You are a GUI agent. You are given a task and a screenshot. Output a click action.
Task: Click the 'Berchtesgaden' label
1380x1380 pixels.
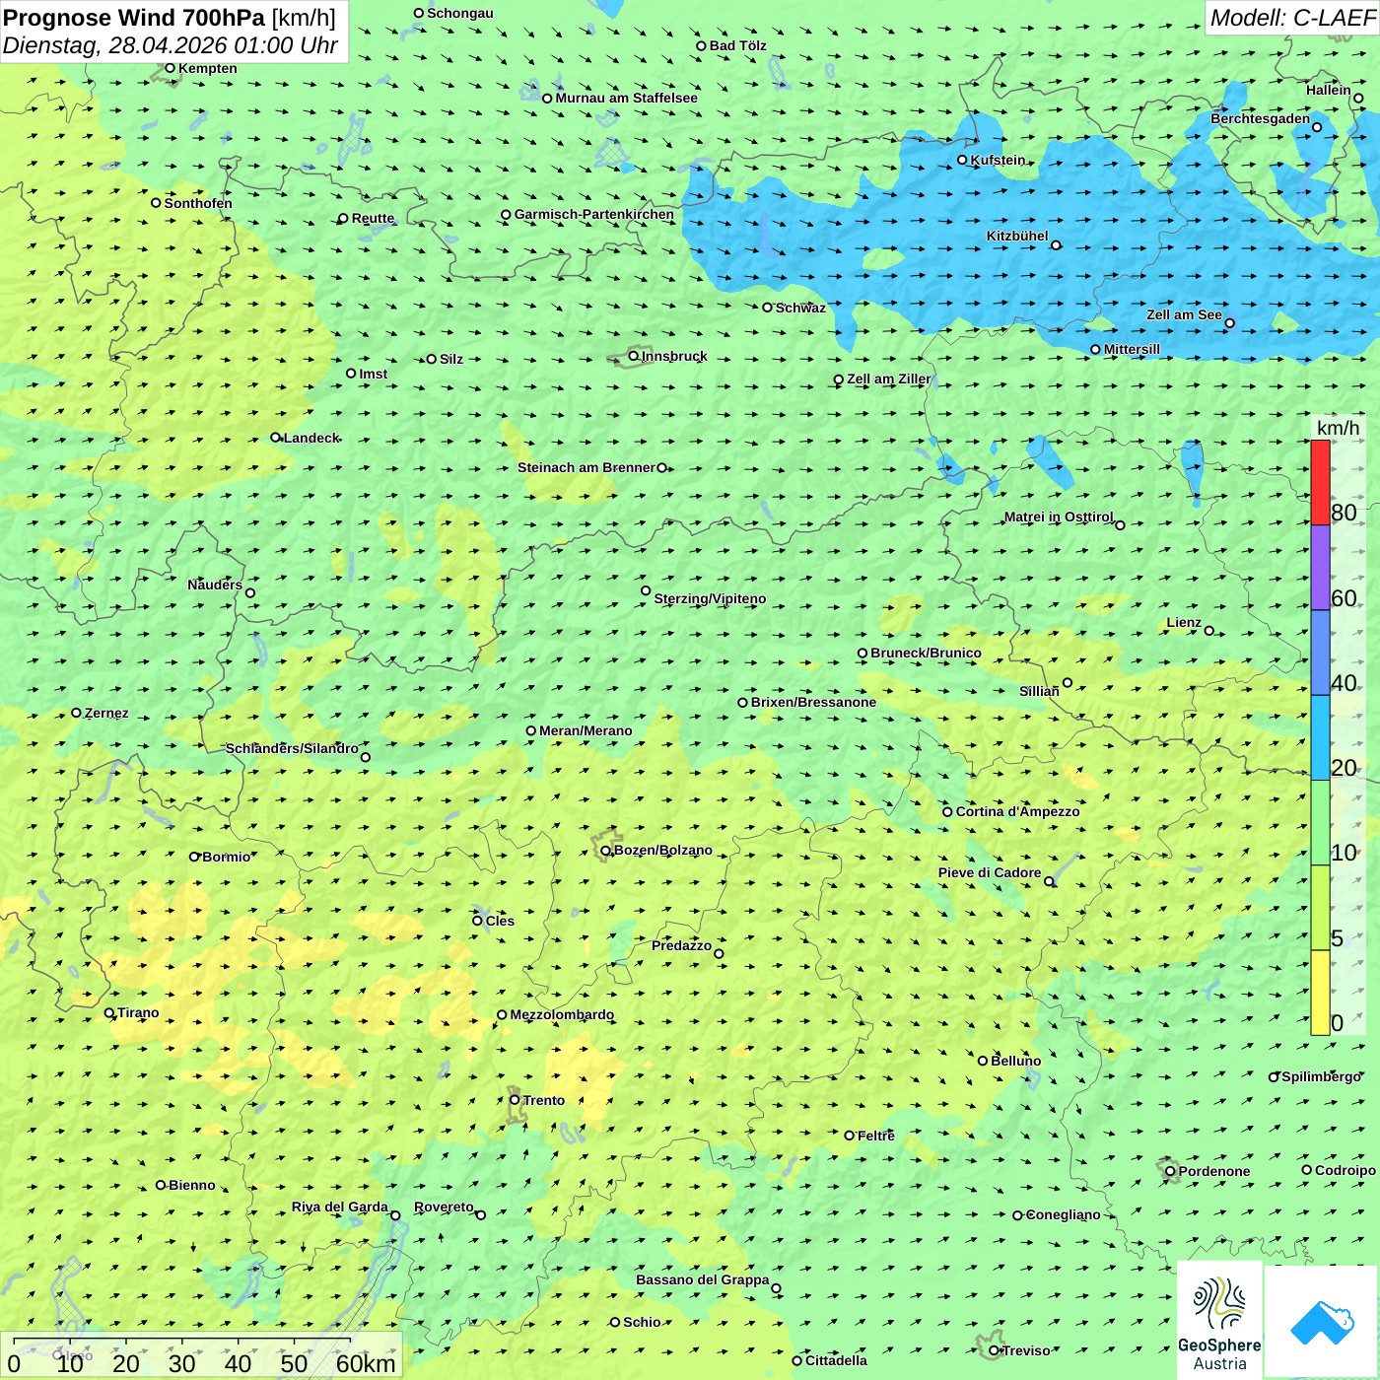click(x=1261, y=118)
